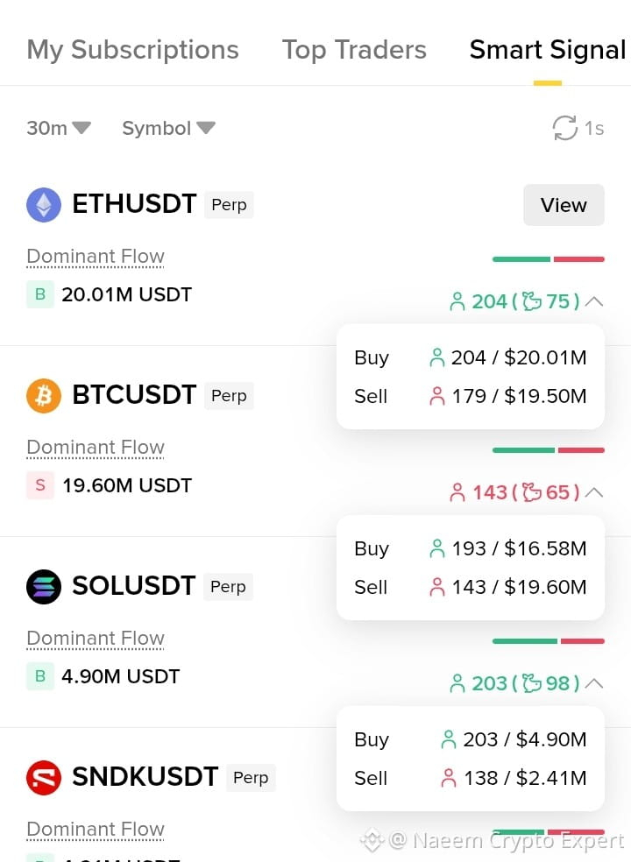Click the red S badge next to 19.60M USDT
Screen dimensions: 631x862
[x=40, y=485]
